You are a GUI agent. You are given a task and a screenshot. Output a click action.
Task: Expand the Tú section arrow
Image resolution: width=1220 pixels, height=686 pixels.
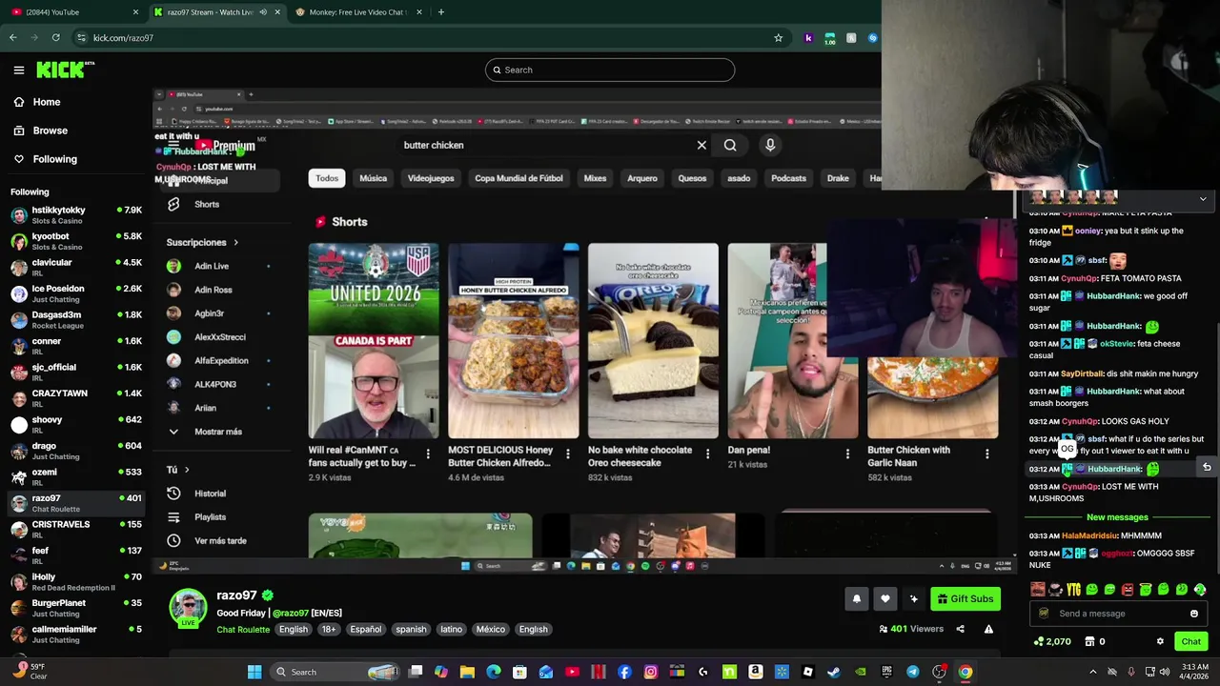tap(186, 470)
